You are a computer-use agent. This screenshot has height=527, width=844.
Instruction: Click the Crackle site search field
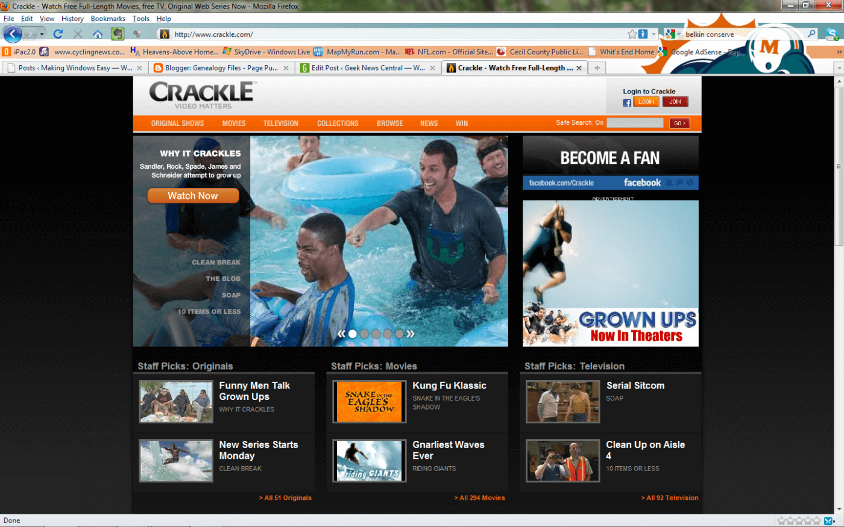tap(635, 123)
